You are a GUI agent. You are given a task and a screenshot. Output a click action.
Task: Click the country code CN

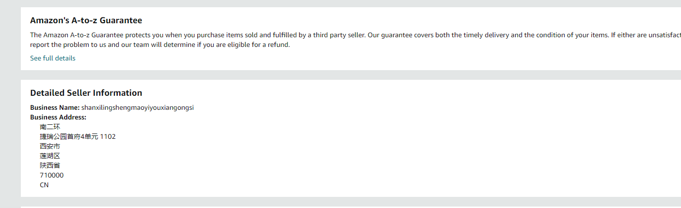(44, 185)
